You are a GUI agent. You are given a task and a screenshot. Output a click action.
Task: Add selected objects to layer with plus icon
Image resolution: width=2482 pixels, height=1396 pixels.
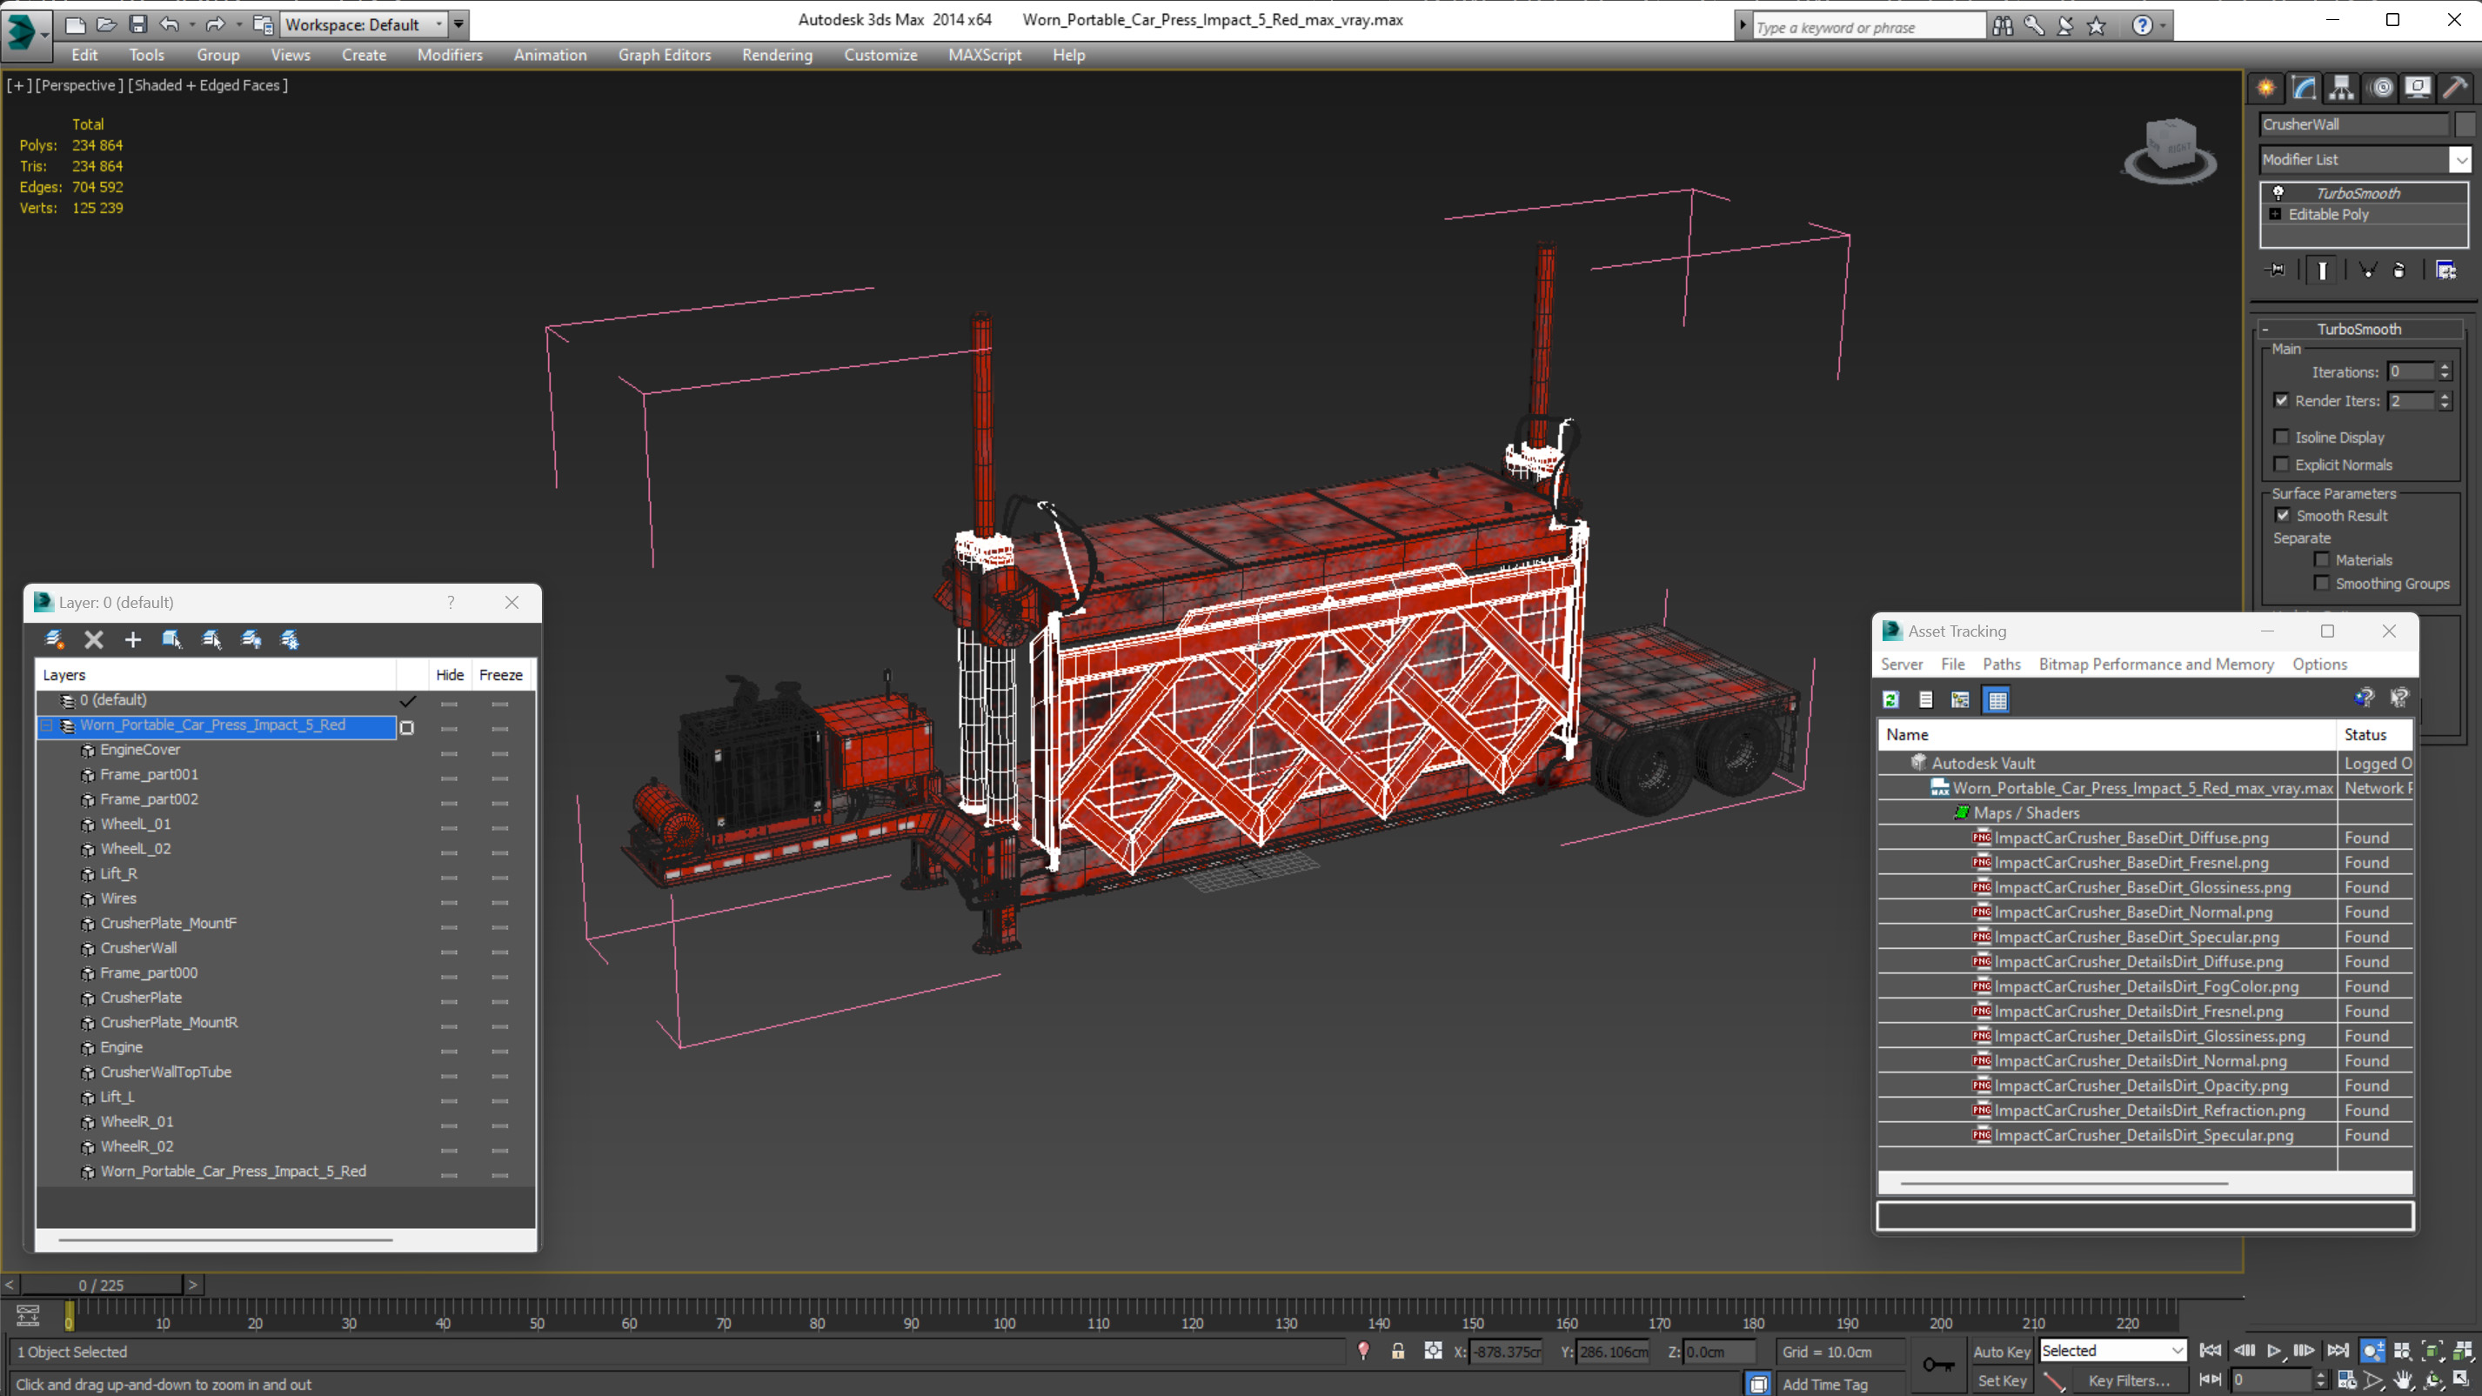[x=133, y=639]
